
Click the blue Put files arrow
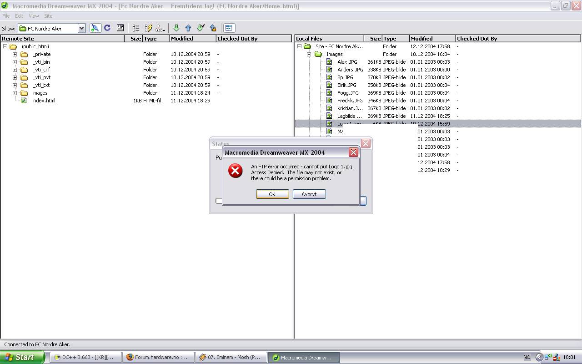tap(188, 28)
